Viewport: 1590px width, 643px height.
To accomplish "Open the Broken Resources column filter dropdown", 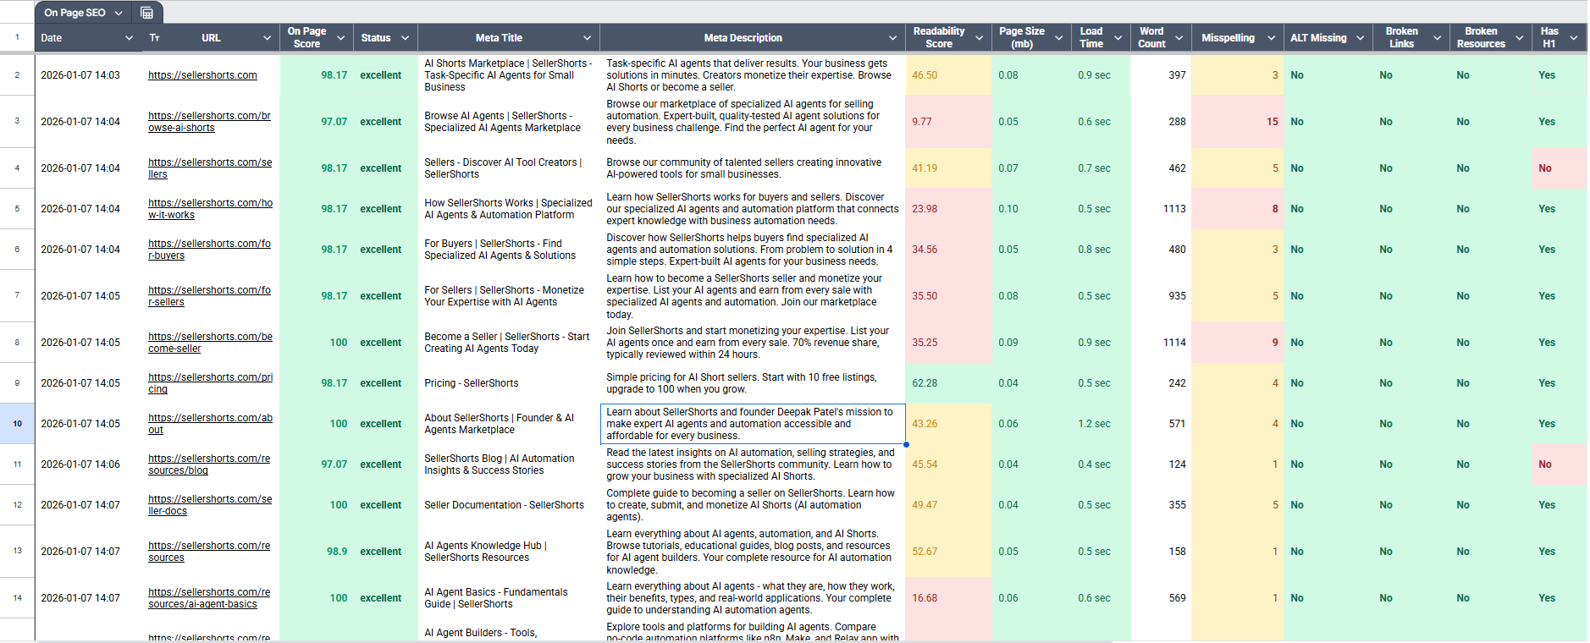I will [x=1519, y=38].
